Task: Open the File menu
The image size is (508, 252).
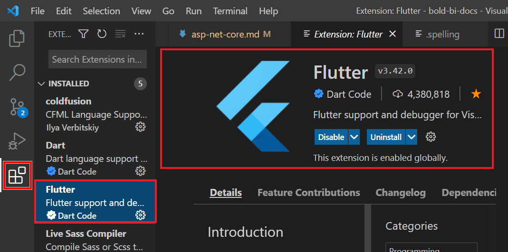Action: point(38,11)
